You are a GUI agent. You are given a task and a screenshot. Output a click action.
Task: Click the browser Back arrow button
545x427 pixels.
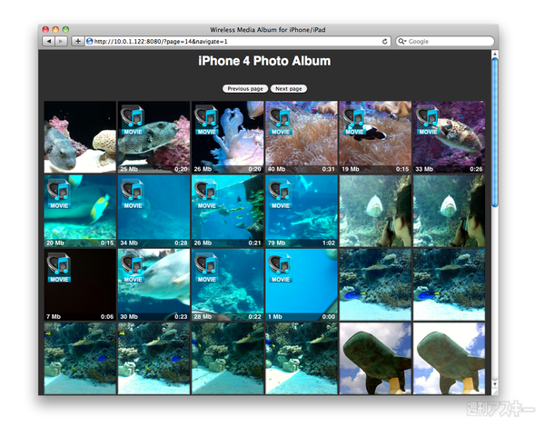click(49, 41)
